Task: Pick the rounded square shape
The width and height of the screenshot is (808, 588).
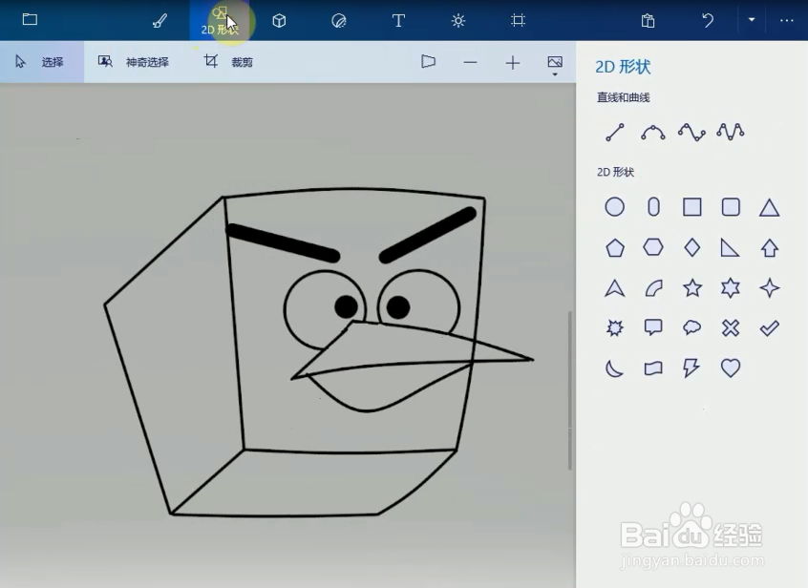Action: tap(731, 207)
